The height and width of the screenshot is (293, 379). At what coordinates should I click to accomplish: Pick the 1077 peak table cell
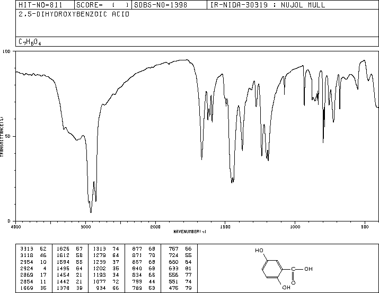click(x=100, y=281)
